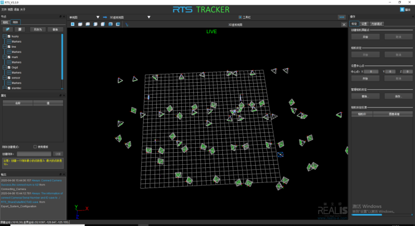Select Markers icon under sensor

tap(9, 83)
